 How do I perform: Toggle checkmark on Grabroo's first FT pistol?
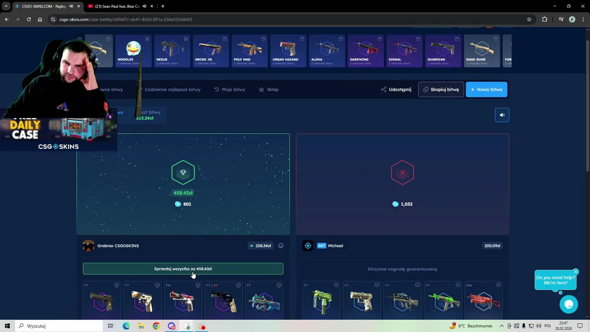(117, 285)
